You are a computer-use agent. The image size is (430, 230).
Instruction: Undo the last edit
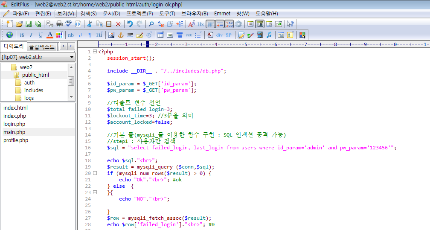(130, 24)
